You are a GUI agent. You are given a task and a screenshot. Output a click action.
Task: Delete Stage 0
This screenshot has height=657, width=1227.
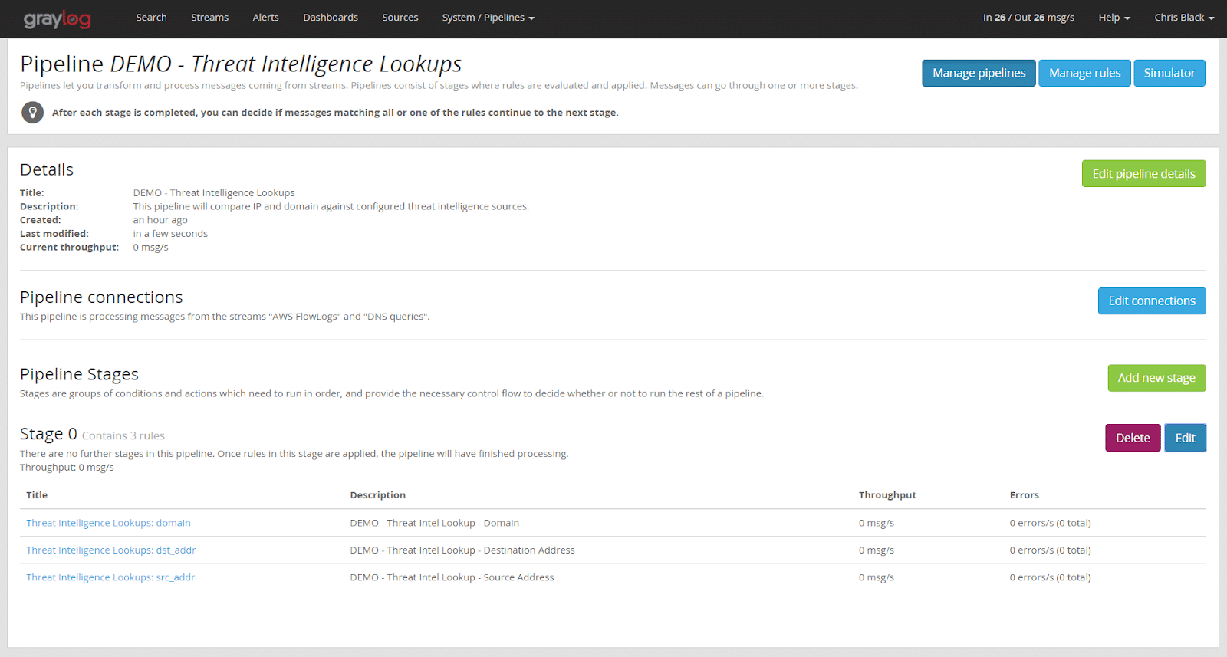1132,439
